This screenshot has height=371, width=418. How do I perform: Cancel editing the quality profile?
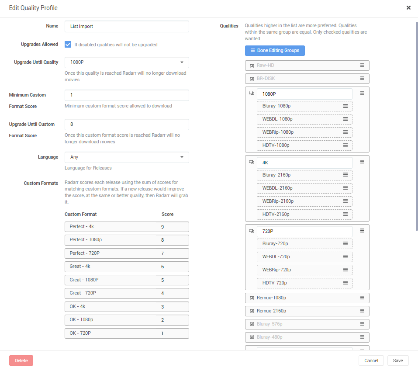[x=371, y=360]
